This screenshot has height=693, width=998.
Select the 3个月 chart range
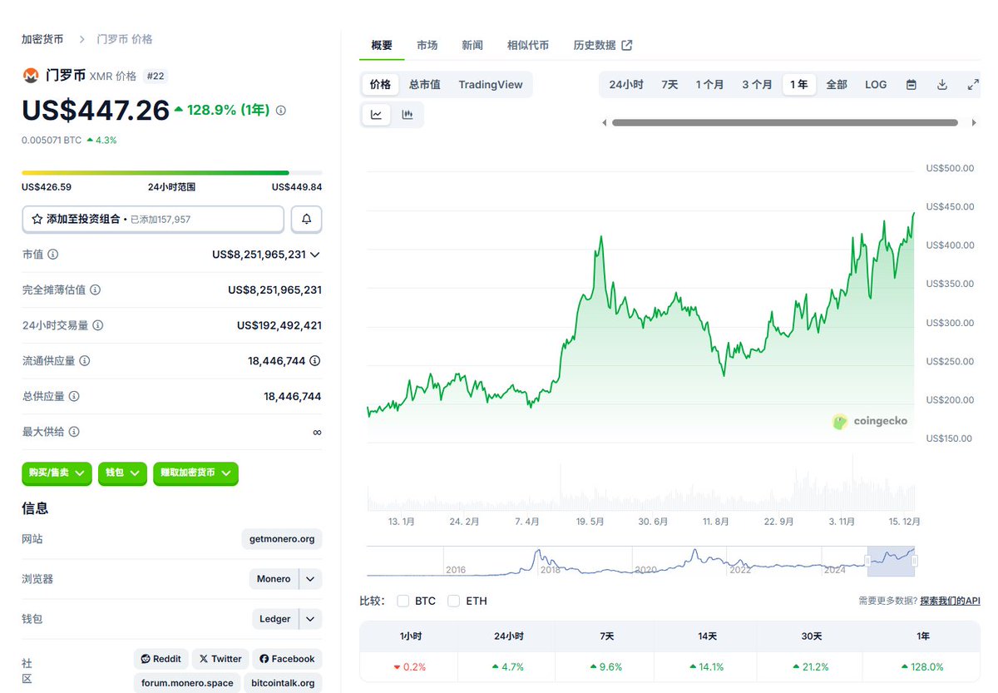point(757,84)
